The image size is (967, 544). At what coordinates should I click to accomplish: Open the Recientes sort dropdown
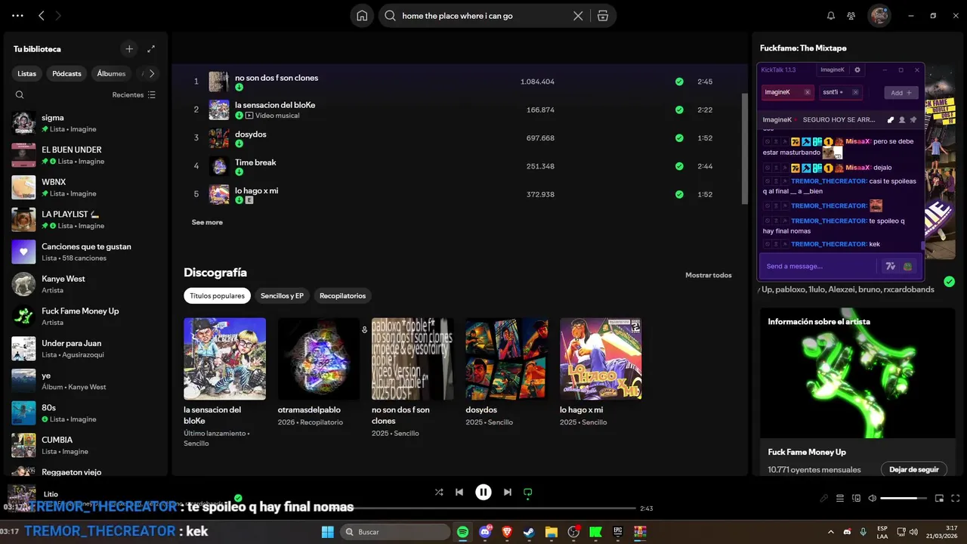coord(134,94)
